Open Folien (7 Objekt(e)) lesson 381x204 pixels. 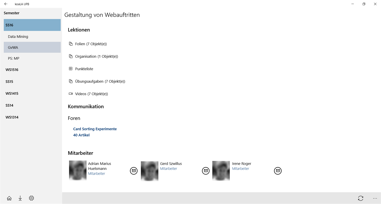pos(91,44)
